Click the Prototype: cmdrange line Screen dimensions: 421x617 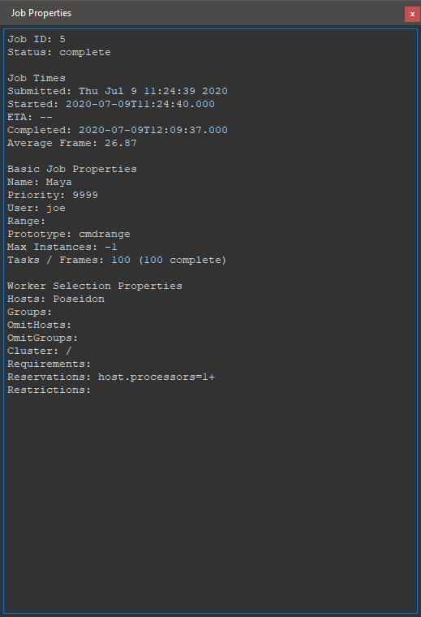69,234
